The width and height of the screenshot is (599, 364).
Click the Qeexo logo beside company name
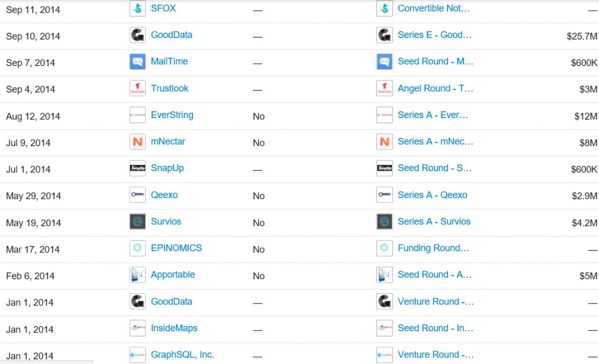point(137,195)
